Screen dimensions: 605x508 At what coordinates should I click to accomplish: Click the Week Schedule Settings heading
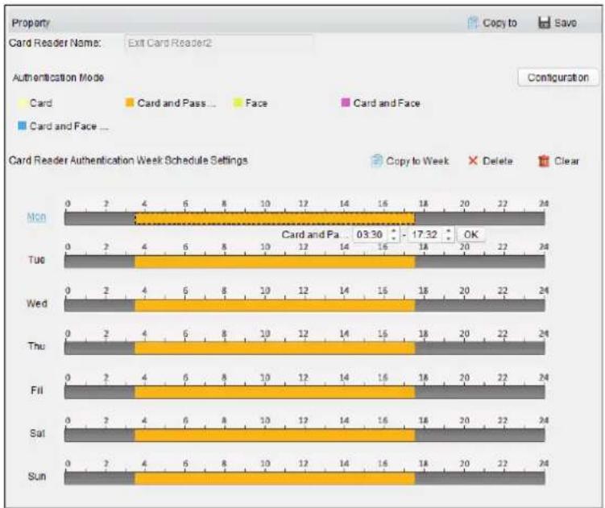point(128,160)
